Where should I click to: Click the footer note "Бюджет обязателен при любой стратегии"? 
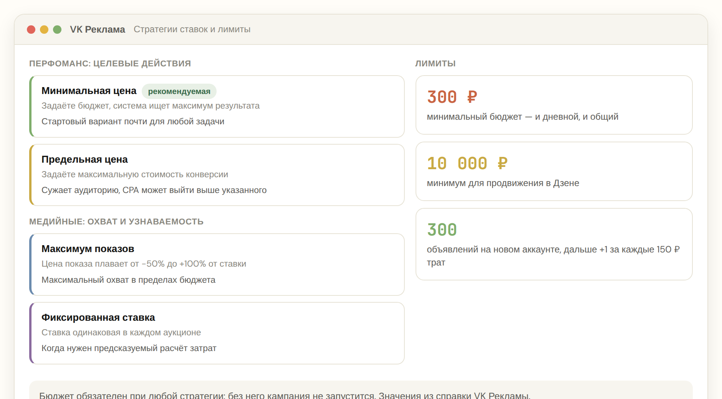132,395
